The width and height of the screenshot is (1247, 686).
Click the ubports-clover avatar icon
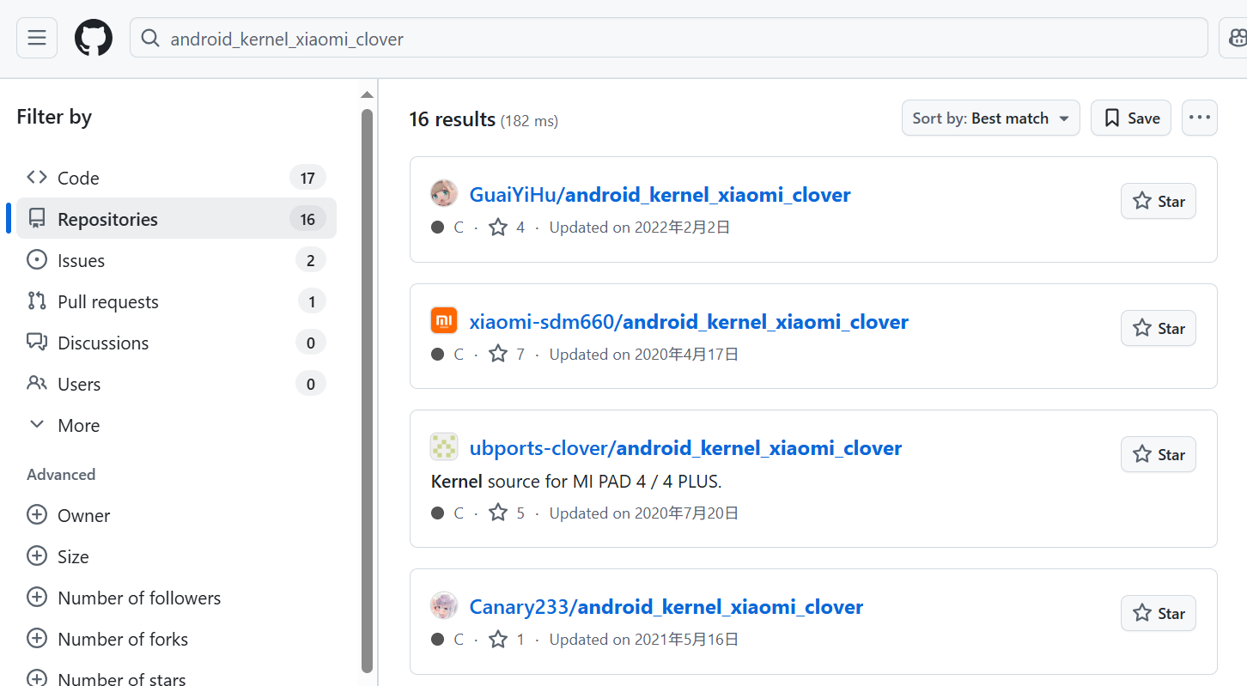coord(444,447)
